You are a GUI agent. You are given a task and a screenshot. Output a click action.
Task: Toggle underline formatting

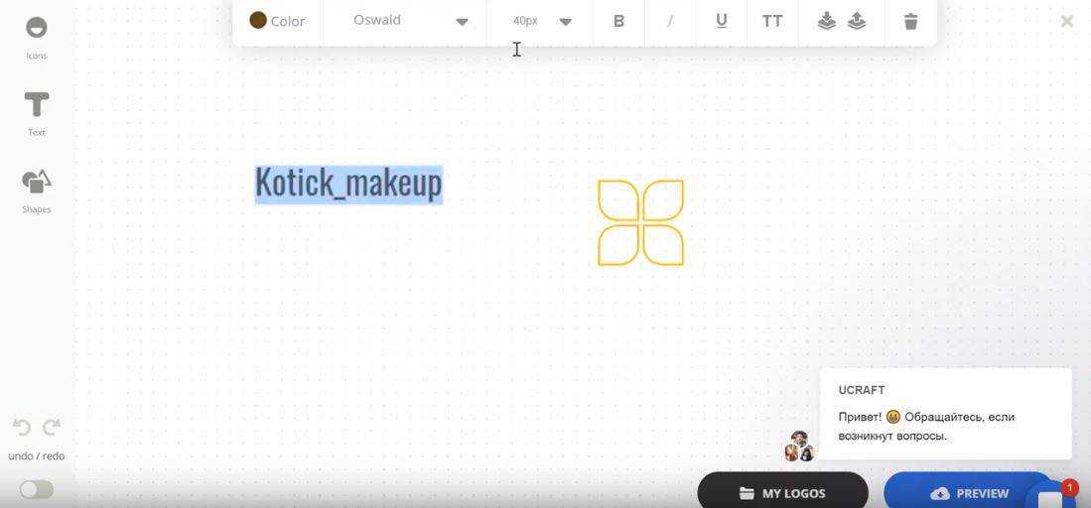pyautogui.click(x=721, y=21)
